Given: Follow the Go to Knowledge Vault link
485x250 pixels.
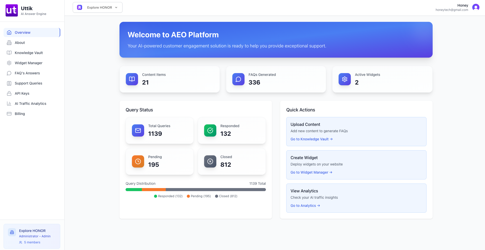Looking at the screenshot, I should [x=312, y=139].
